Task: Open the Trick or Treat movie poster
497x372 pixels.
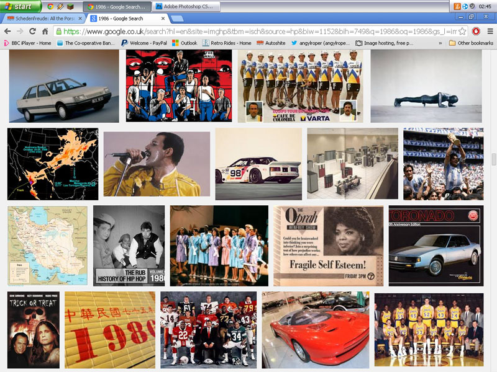Action: pos(34,330)
